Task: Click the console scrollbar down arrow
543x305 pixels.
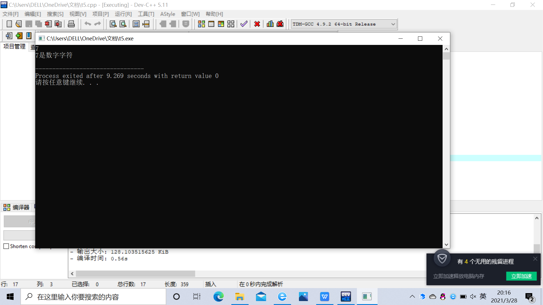Action: coord(446,245)
